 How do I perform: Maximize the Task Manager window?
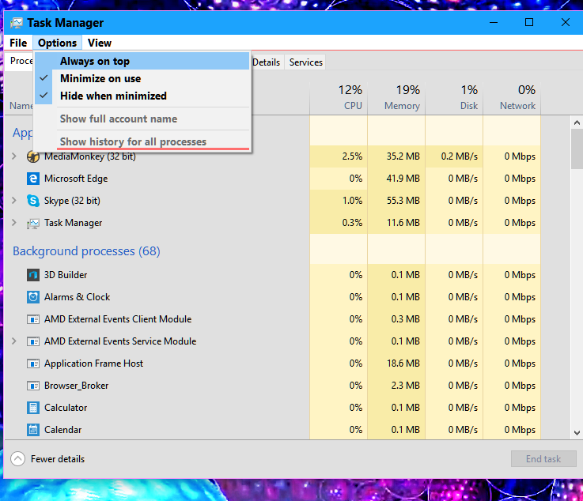pos(529,22)
